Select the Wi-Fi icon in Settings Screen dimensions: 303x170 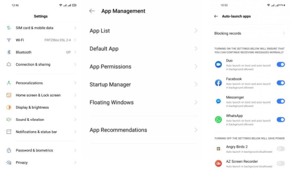point(9,40)
